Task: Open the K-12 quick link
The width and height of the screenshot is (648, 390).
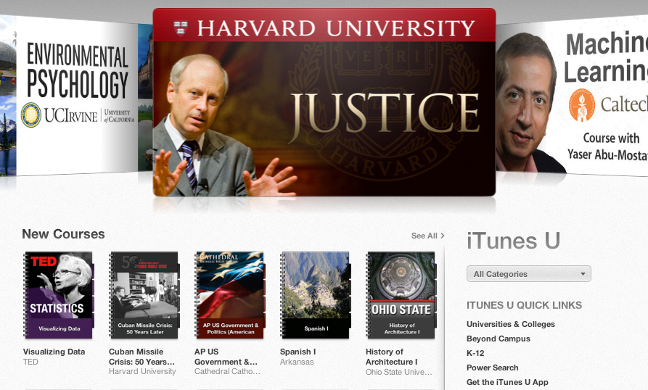Action: [x=475, y=353]
